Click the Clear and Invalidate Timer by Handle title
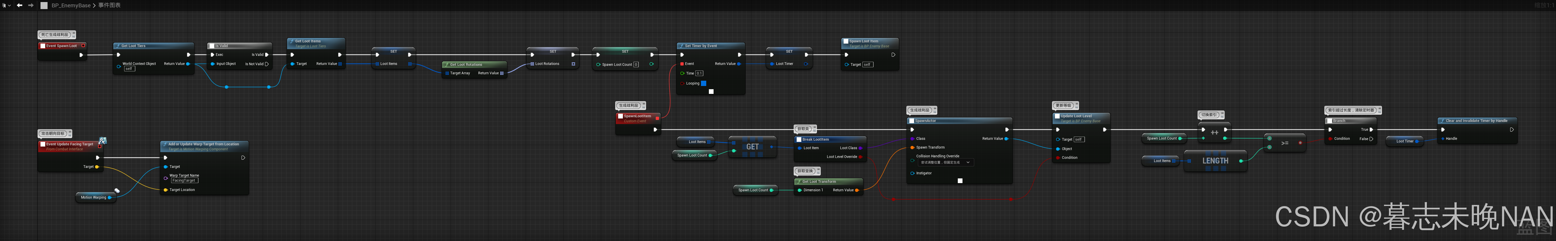The image size is (1556, 241). point(1476,121)
